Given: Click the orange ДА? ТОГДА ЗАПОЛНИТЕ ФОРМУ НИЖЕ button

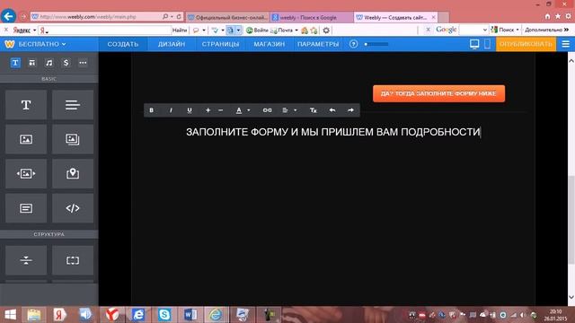Looking at the screenshot, I should click(438, 93).
